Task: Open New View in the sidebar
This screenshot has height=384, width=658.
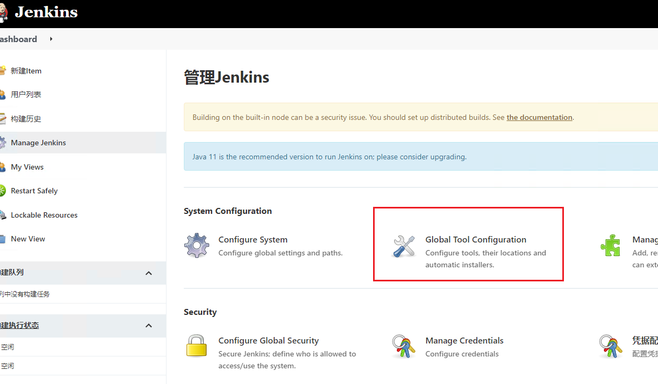Action: [x=28, y=239]
